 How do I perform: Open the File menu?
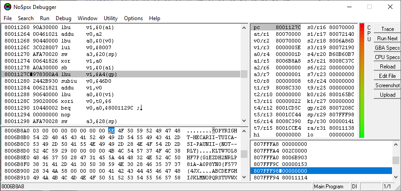[x=8, y=18]
